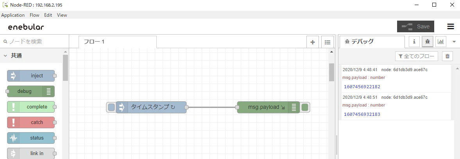Select the catch node in palette
This screenshot has height=159, width=460.
pyautogui.click(x=31, y=122)
